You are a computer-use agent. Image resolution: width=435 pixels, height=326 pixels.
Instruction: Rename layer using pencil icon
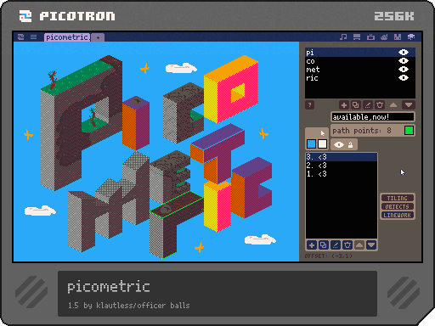click(368, 105)
